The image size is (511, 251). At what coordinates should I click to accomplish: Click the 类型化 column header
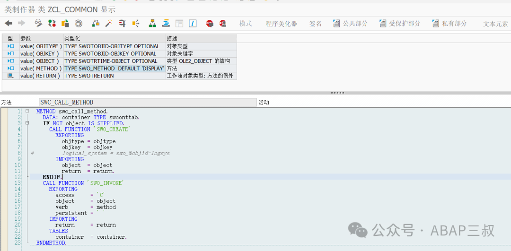coord(115,38)
